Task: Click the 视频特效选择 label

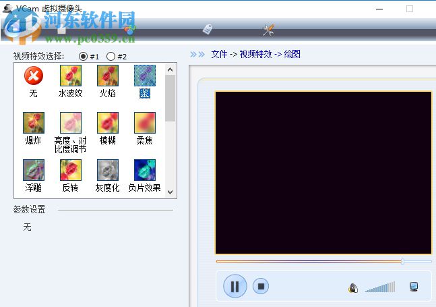Action: (x=38, y=56)
